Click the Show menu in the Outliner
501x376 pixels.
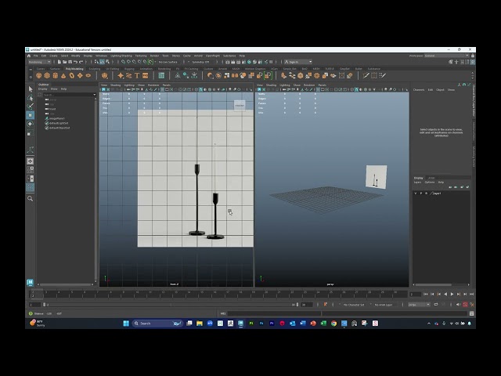tap(54, 89)
